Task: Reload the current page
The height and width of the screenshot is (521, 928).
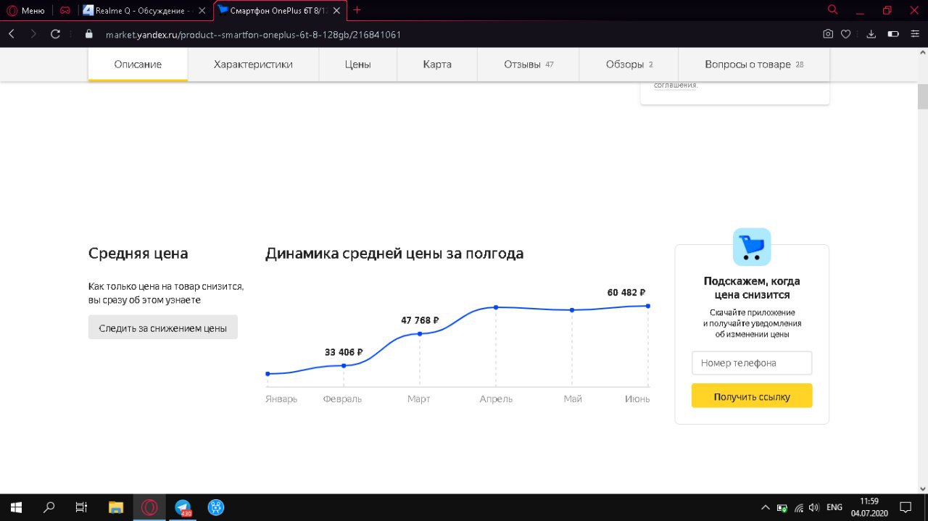Action: pos(55,34)
